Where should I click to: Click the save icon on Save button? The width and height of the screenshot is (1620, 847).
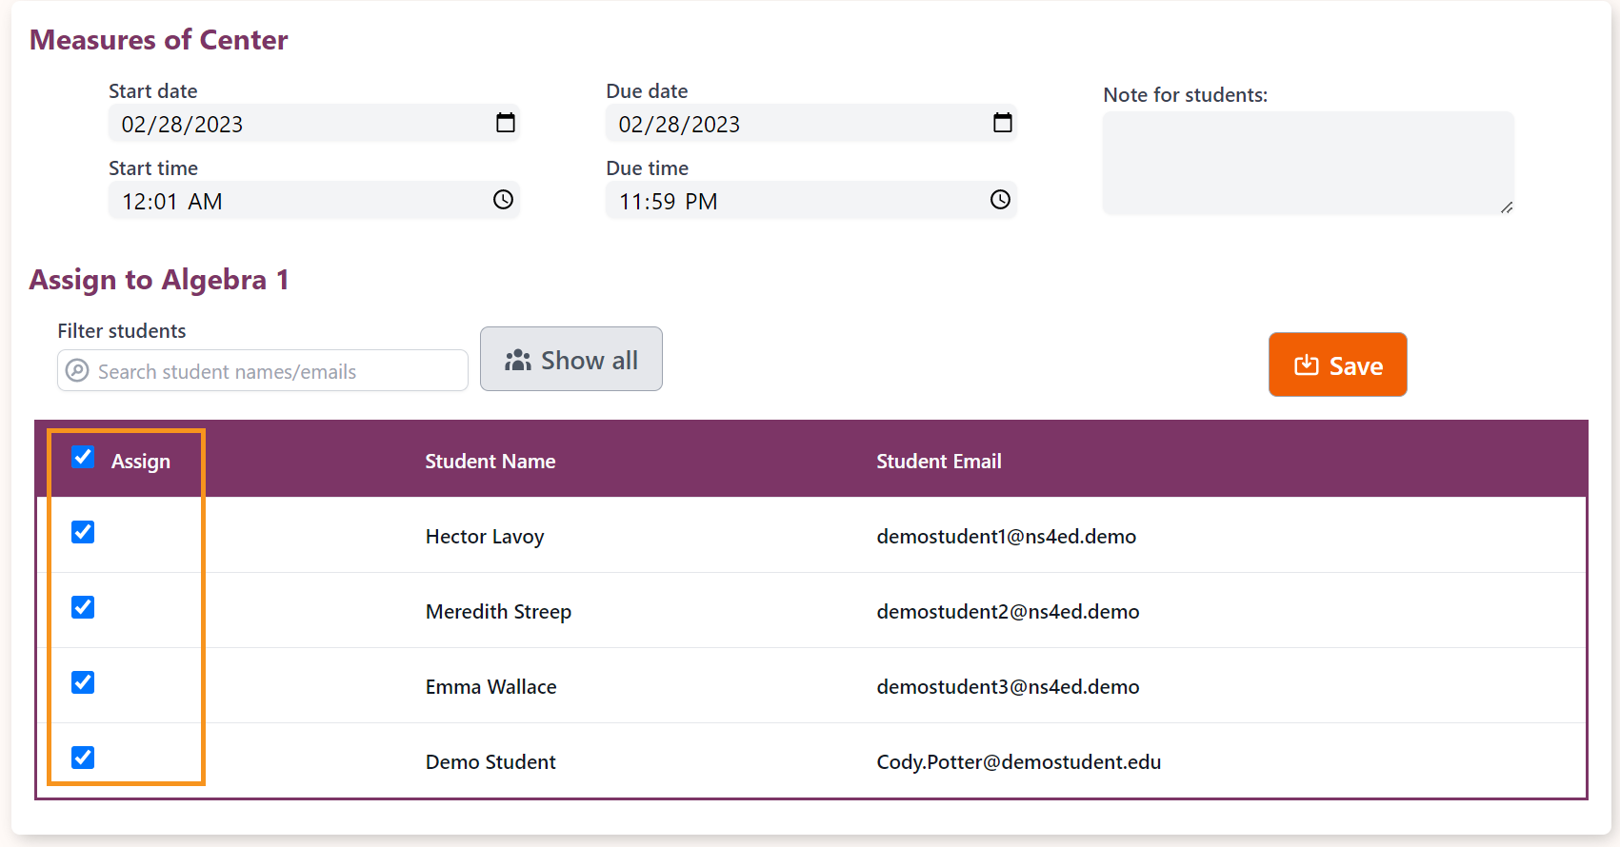[x=1307, y=365]
